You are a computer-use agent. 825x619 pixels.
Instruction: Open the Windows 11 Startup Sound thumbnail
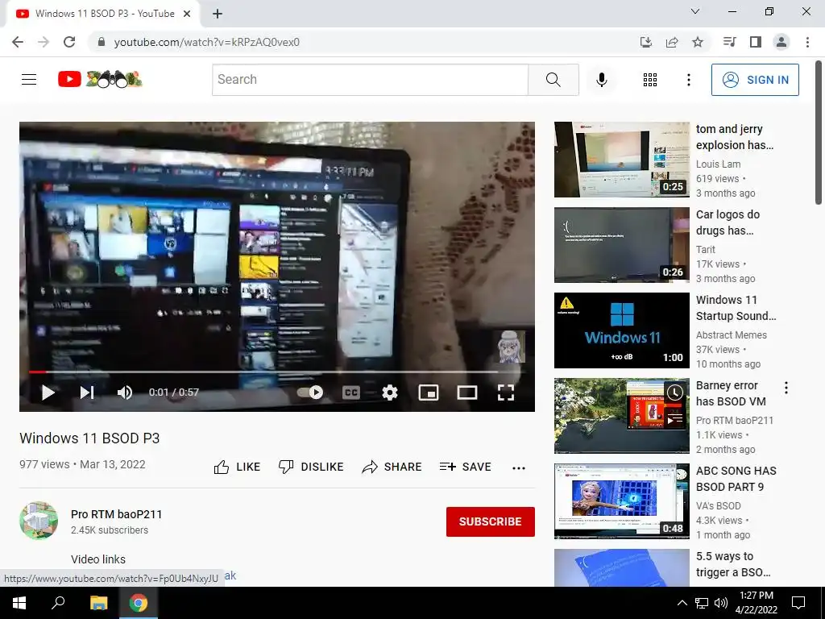(621, 330)
